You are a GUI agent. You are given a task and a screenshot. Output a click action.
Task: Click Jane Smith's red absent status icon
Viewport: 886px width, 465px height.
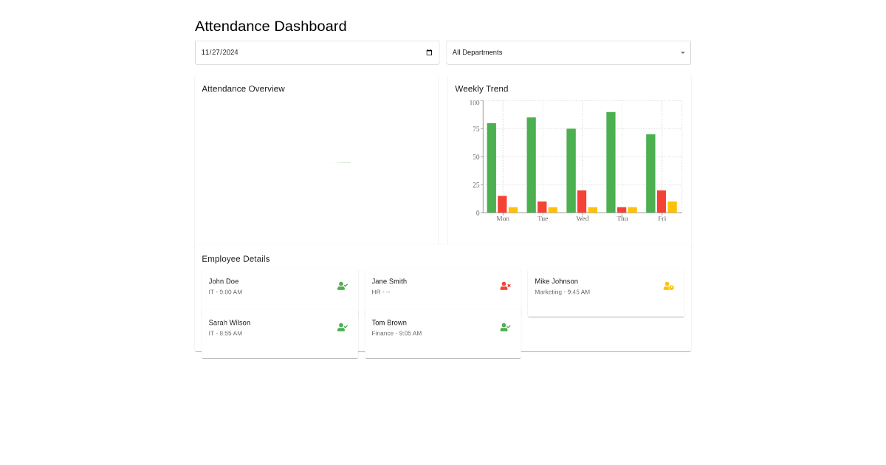tap(504, 286)
